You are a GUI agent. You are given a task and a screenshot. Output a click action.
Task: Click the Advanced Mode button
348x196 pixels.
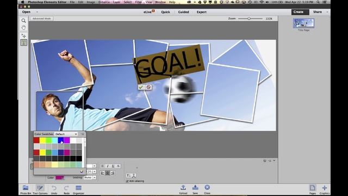(42, 19)
